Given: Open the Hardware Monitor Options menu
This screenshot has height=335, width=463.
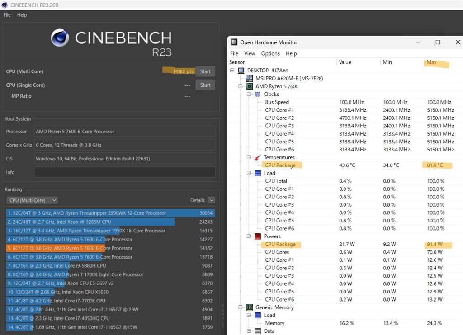Looking at the screenshot, I should [x=270, y=53].
